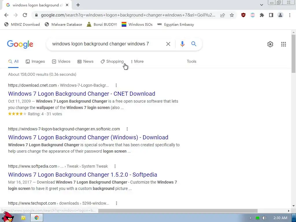296x222 pixels.
Task: Switch to the Images tab
Action: point(35,61)
